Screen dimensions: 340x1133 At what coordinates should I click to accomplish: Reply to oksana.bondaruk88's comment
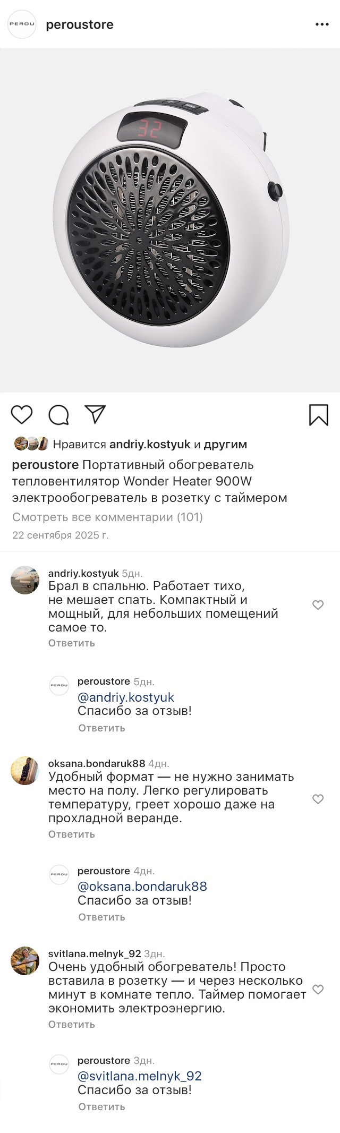pos(72,834)
